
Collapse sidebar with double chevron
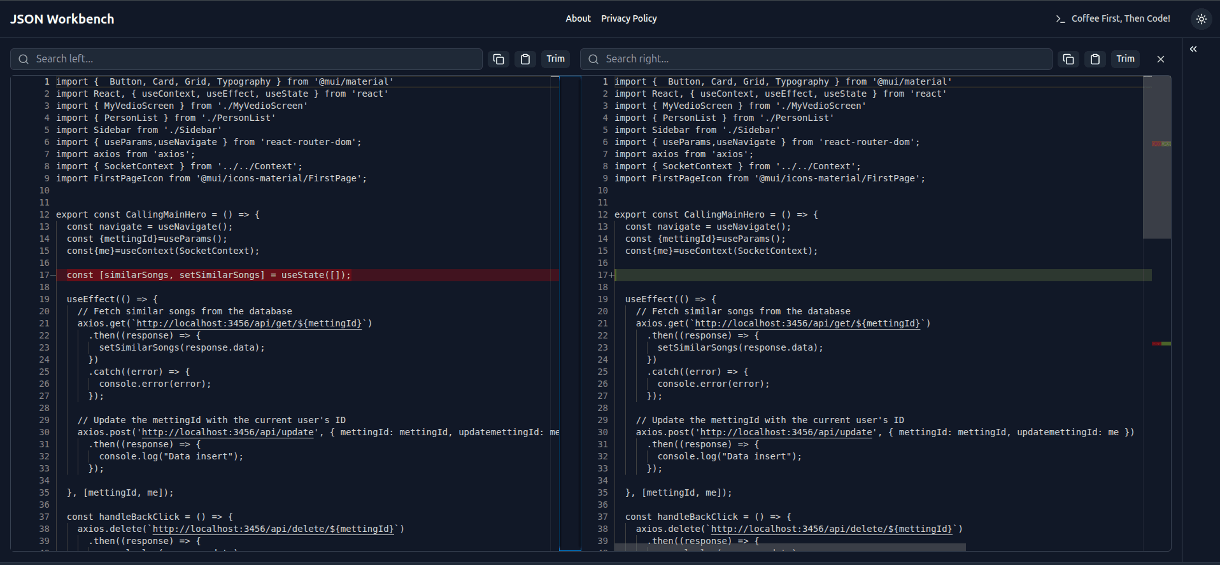(1193, 49)
